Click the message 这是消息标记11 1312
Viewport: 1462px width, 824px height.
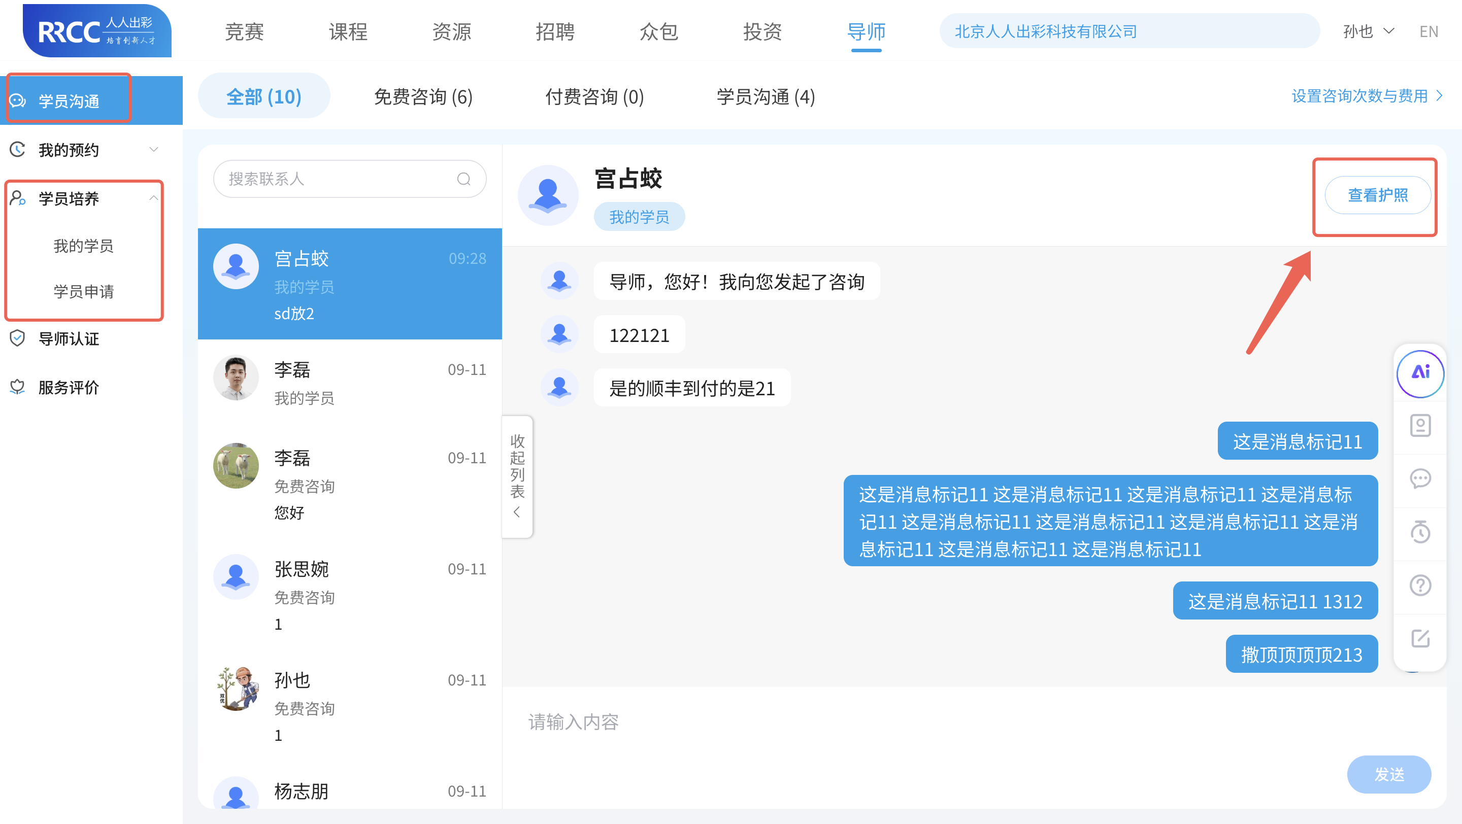click(x=1275, y=601)
